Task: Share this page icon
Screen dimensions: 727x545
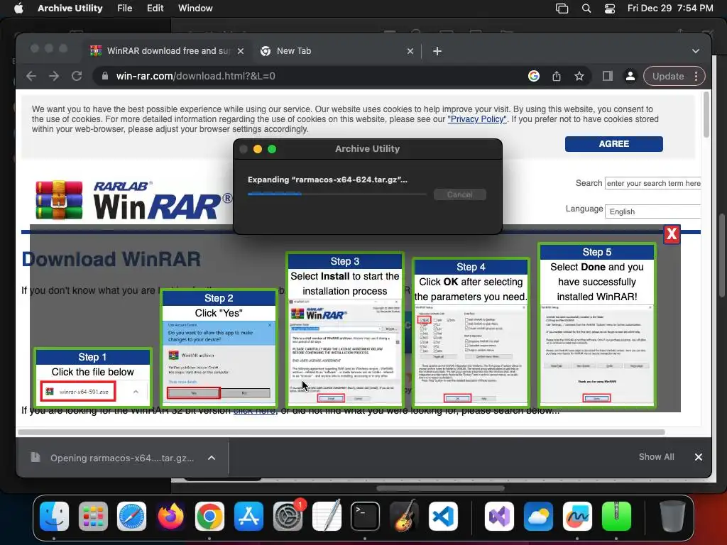Action: [x=557, y=76]
